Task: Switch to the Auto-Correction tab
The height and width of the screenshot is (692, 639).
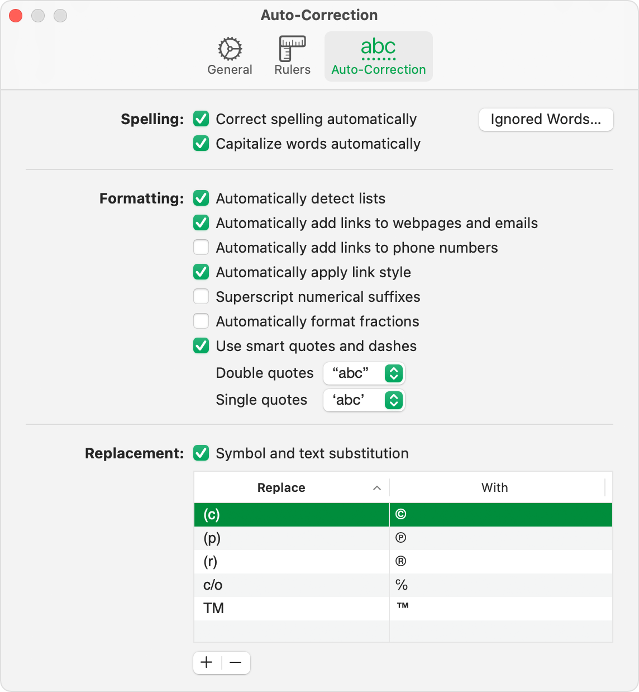Action: click(x=378, y=56)
